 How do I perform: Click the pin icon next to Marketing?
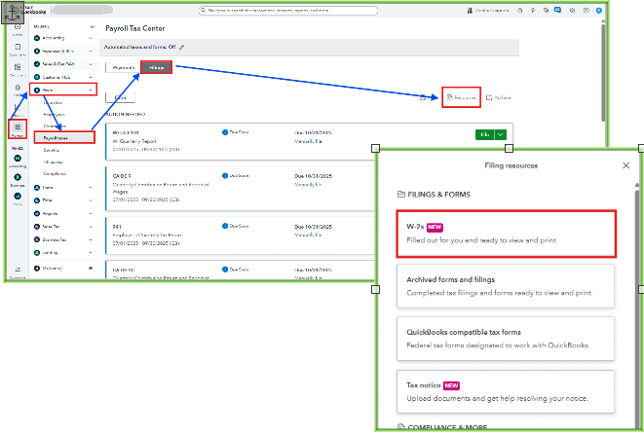pyautogui.click(x=91, y=269)
